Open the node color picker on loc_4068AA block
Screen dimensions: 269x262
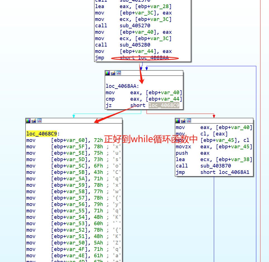[107, 73]
